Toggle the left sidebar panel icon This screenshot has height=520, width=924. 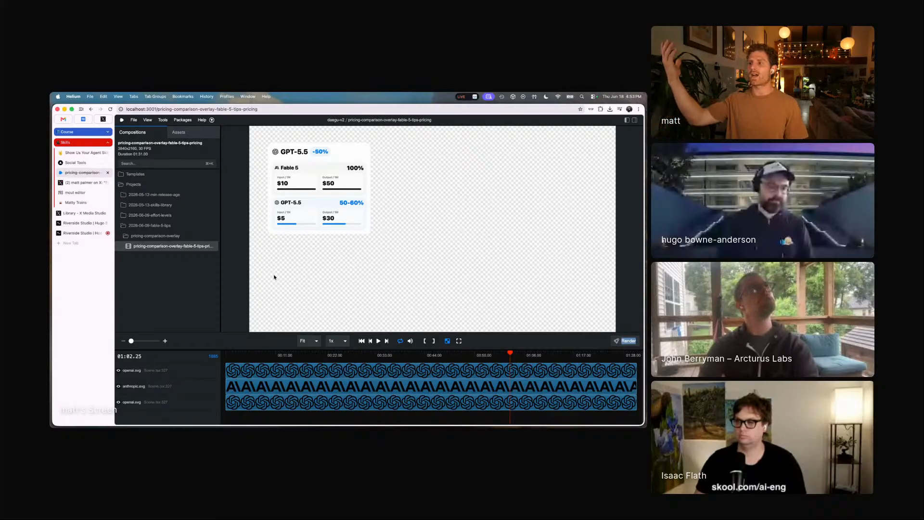[x=627, y=120]
